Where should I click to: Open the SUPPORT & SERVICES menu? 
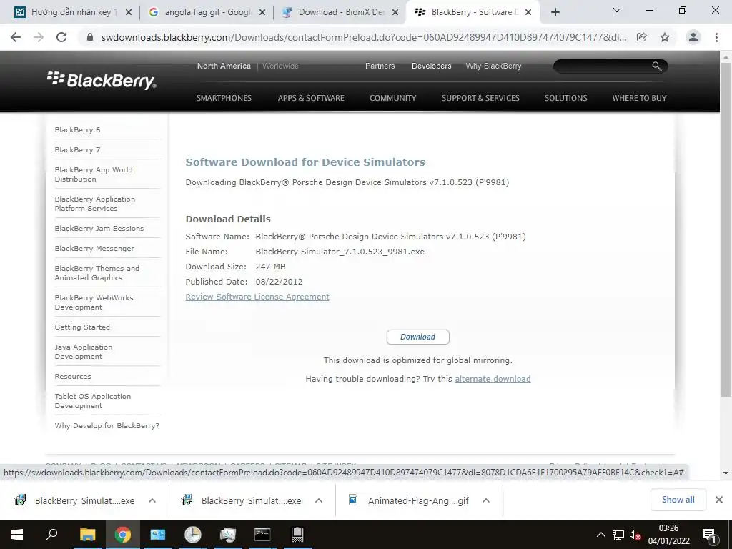tap(480, 98)
